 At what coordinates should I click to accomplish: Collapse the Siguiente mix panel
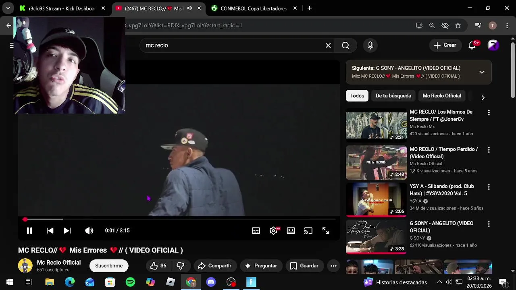point(482,72)
